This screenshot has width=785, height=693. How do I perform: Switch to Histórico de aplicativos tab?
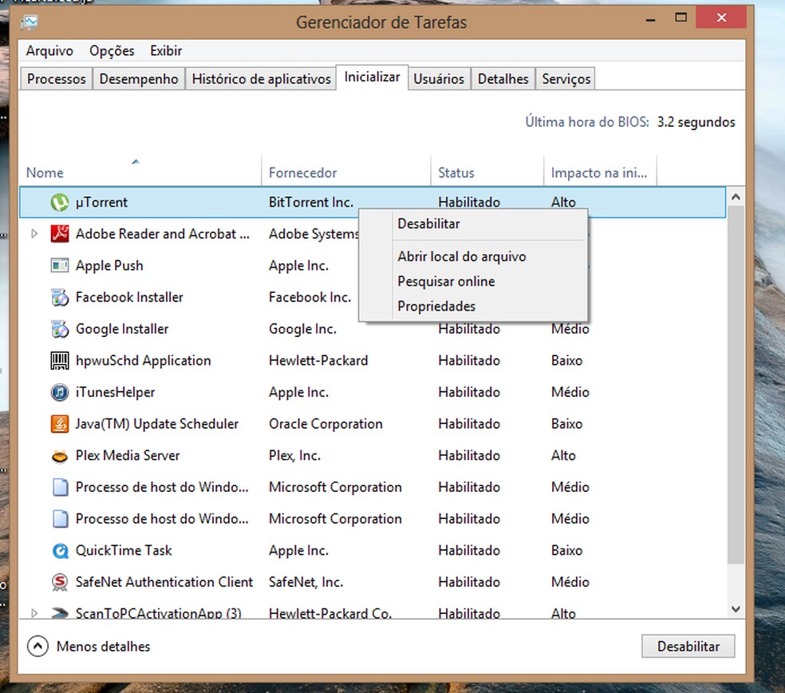(261, 79)
